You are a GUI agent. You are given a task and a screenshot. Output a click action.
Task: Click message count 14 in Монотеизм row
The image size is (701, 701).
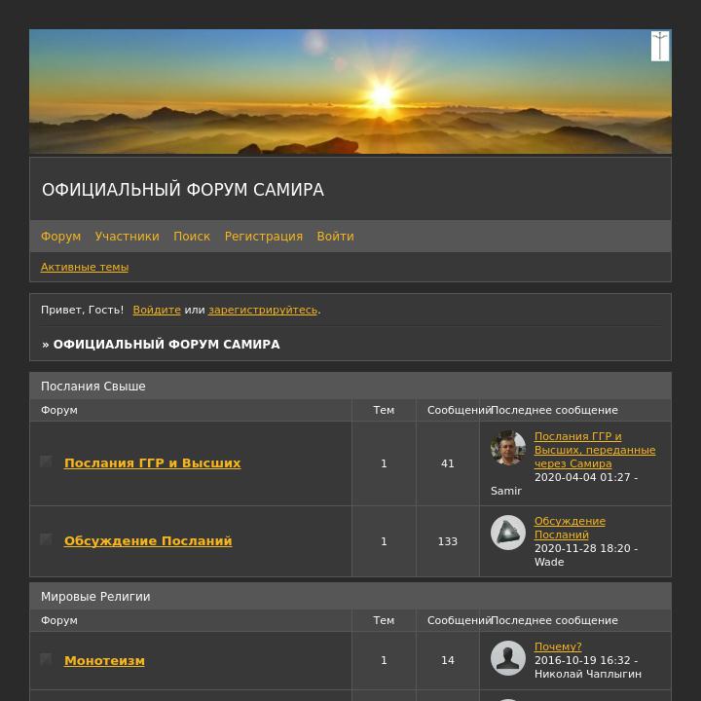point(448,660)
